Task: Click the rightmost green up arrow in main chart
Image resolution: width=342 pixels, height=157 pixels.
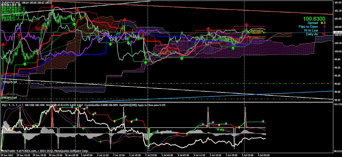Action: click(233, 48)
